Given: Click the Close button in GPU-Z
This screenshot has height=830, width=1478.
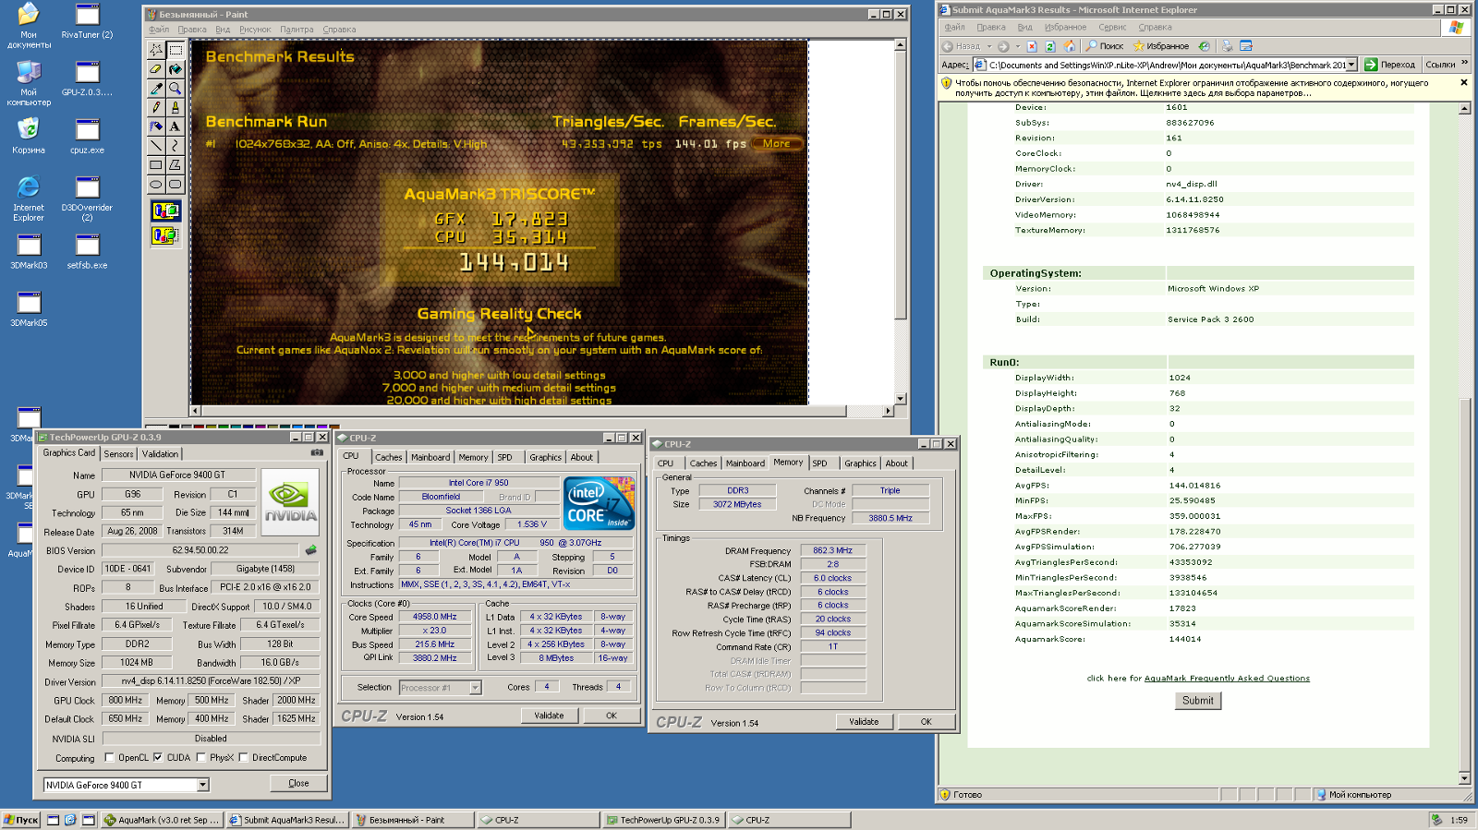Looking at the screenshot, I should tap(298, 783).
